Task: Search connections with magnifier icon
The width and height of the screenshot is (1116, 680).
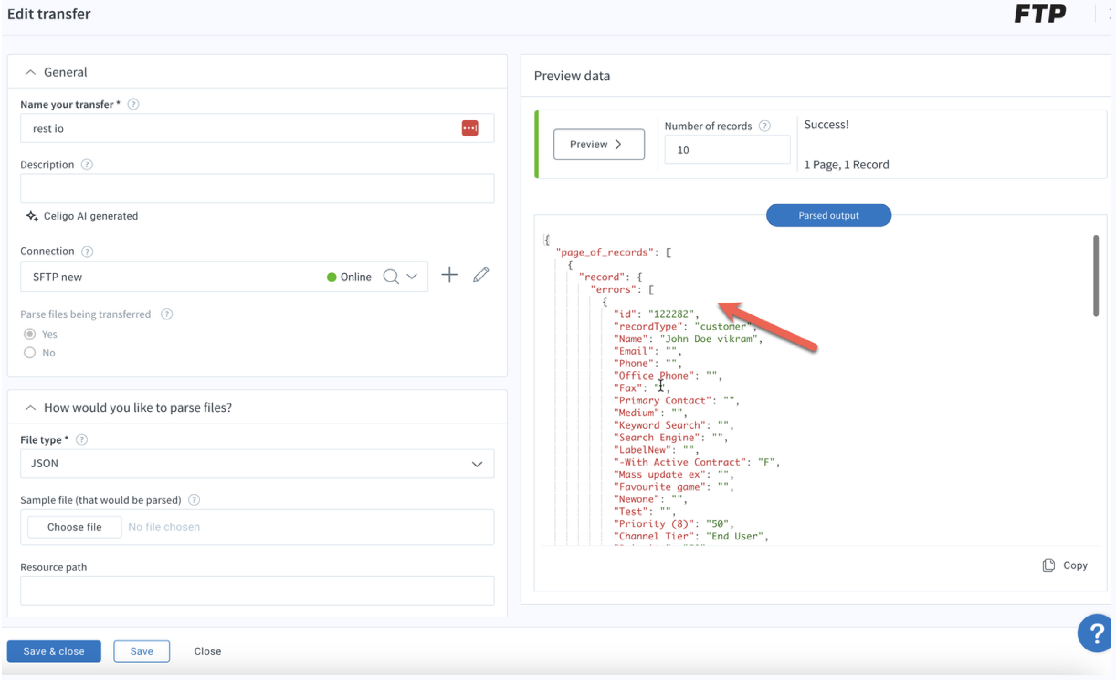Action: tap(391, 277)
